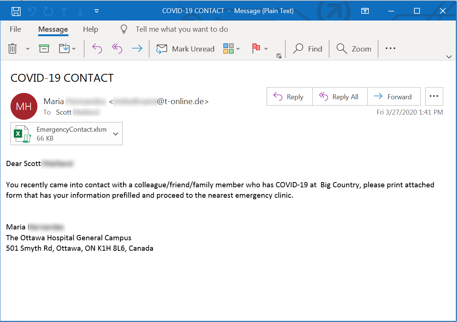Screen dimensions: 457x322
Task: Click Reply All
Action: [340, 96]
